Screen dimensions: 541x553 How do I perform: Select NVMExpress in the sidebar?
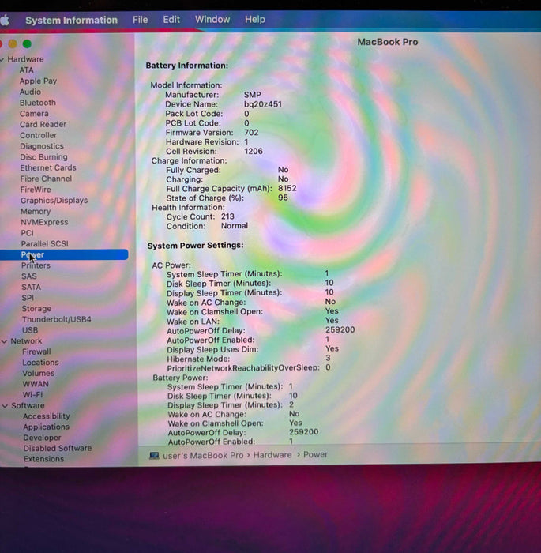click(44, 222)
